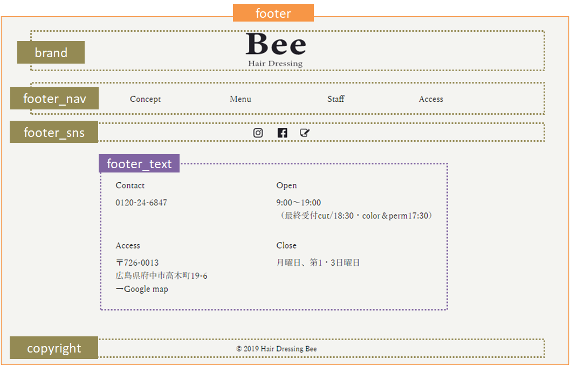The height and width of the screenshot is (366, 570).
Task: Click address 広島県府中市高木町19-6
Action: coord(161,276)
